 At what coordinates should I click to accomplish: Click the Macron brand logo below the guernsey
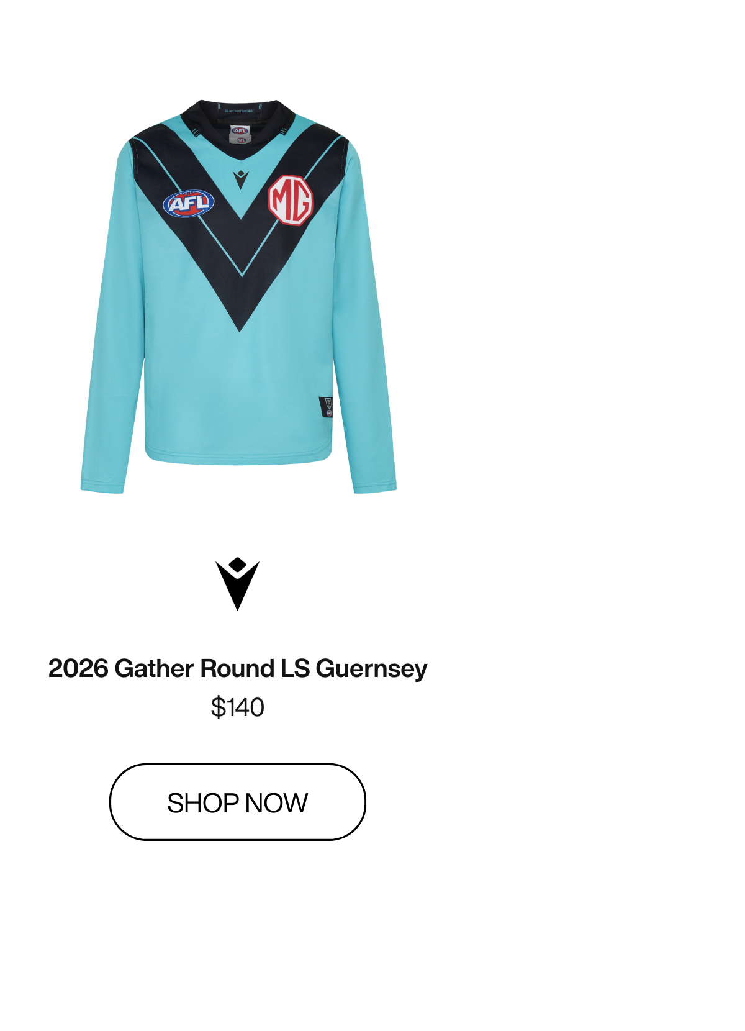tap(237, 584)
